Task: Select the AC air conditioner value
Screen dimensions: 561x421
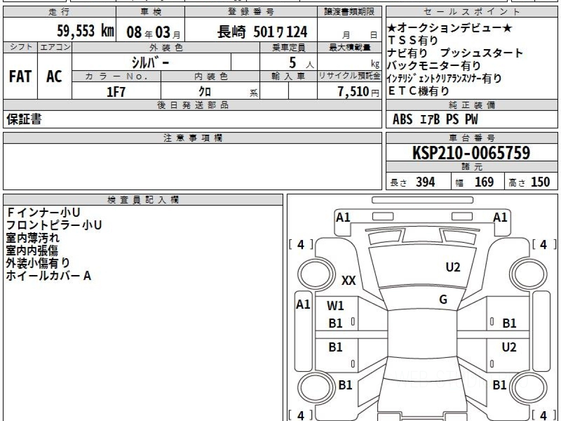Action: click(54, 76)
